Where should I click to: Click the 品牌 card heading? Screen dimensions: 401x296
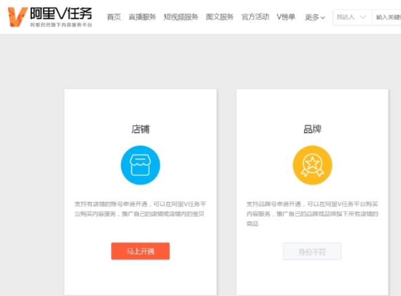(312, 129)
